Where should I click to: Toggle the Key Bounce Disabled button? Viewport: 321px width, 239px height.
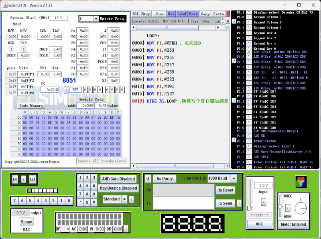(118, 188)
